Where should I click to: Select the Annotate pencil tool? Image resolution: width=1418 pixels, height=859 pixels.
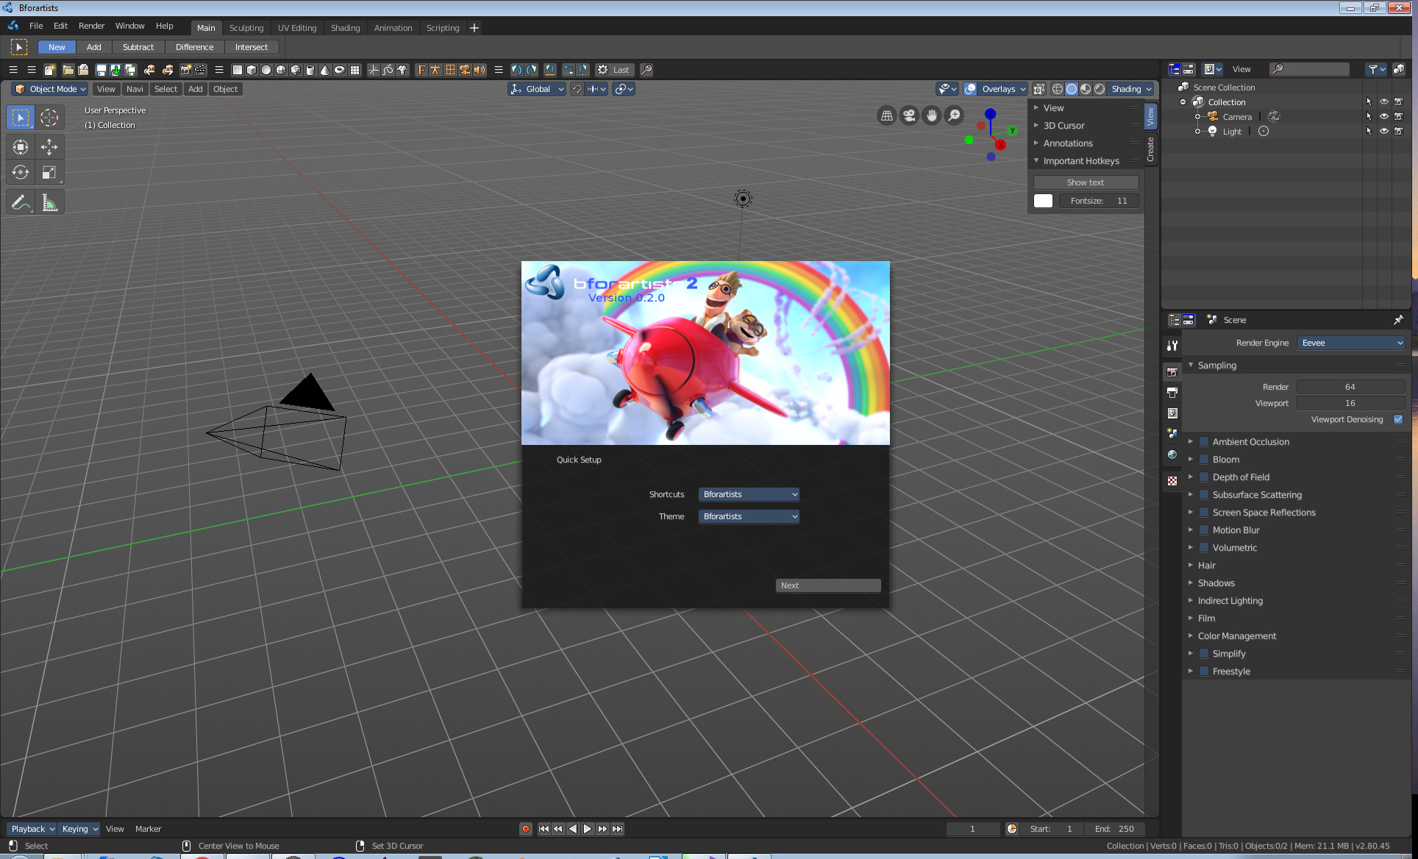tap(21, 202)
